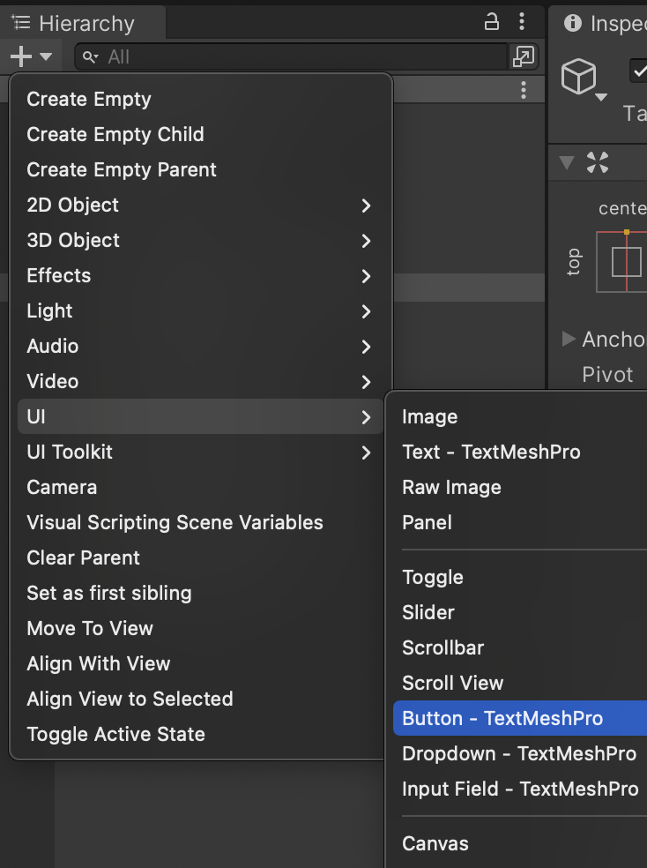Image resolution: width=647 pixels, height=868 pixels.
Task: Click the search-by-type magnifier icon
Action: pos(90,57)
